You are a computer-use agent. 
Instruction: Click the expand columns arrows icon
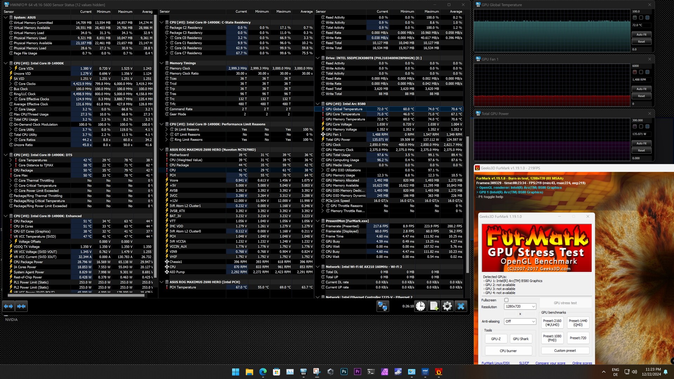[8, 306]
